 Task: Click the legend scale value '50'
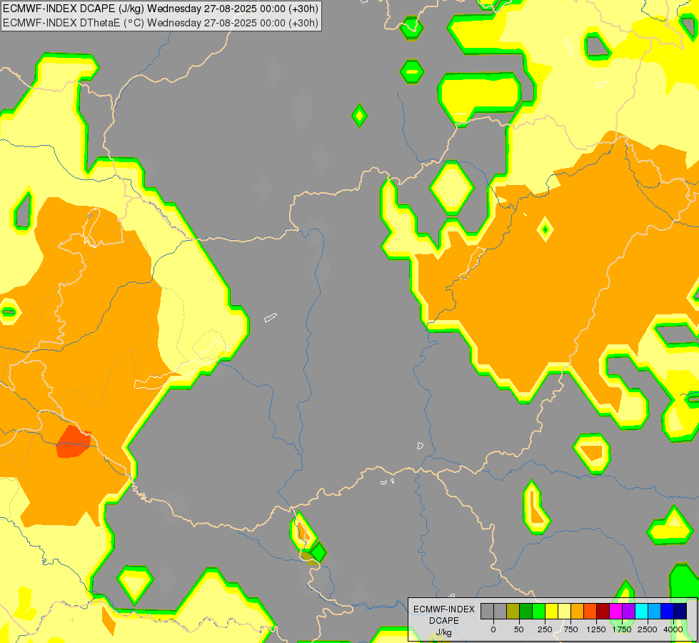tap(519, 629)
